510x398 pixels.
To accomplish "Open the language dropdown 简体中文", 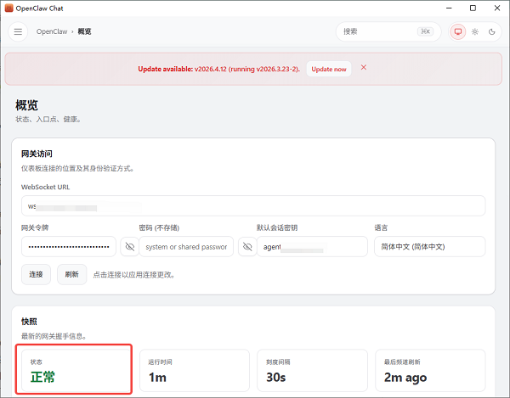I will tap(429, 247).
